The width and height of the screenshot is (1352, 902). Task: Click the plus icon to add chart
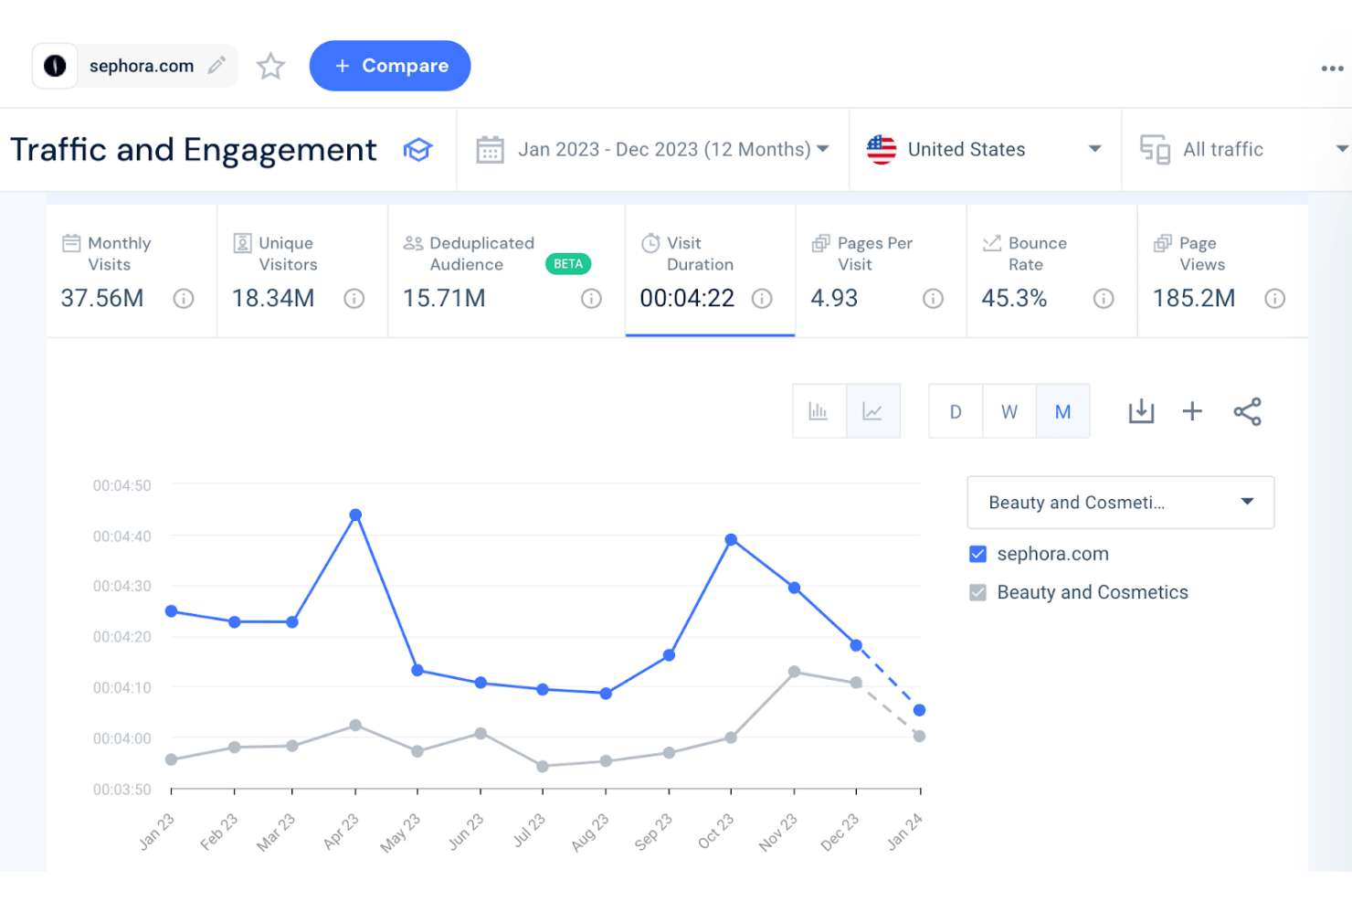click(x=1192, y=411)
